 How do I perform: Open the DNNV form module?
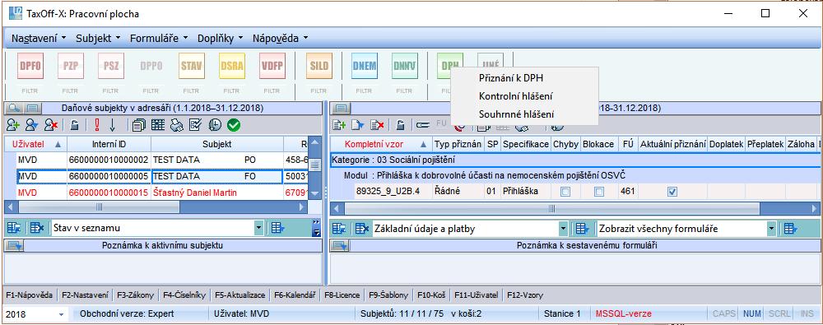pyautogui.click(x=405, y=66)
